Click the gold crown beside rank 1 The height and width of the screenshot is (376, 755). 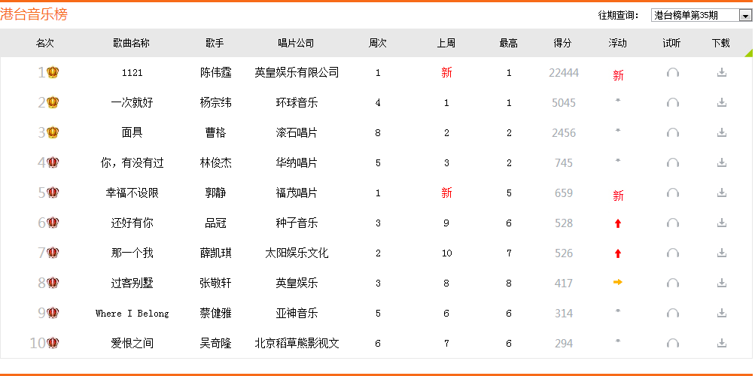pos(53,72)
